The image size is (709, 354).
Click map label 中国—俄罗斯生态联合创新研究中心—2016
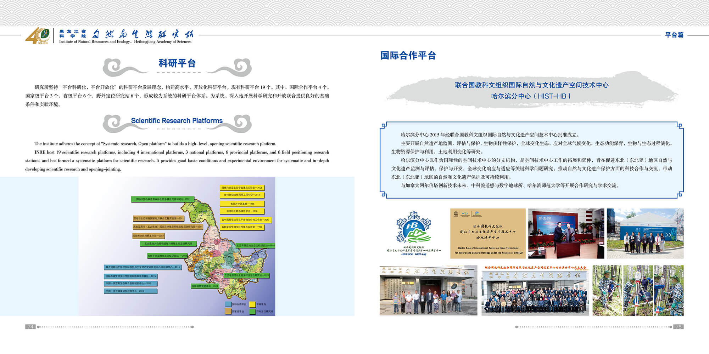pos(131,284)
